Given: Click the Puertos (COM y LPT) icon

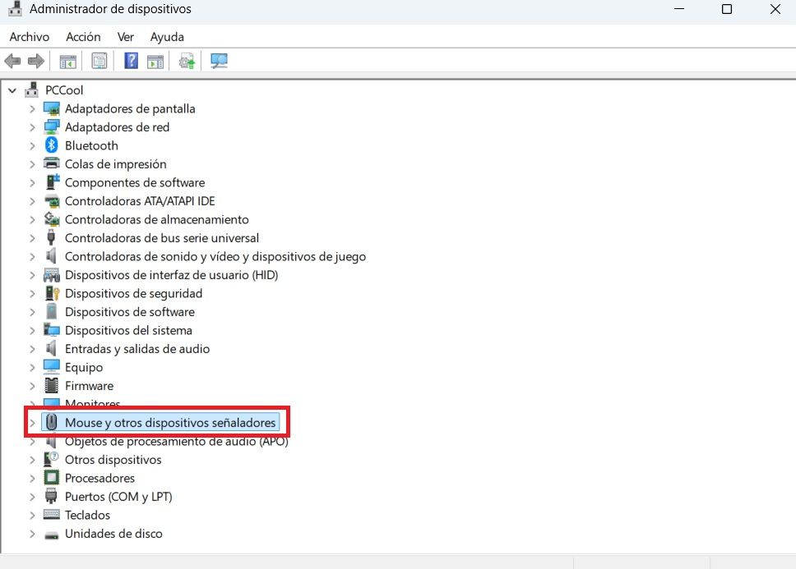Looking at the screenshot, I should pyautogui.click(x=51, y=496).
